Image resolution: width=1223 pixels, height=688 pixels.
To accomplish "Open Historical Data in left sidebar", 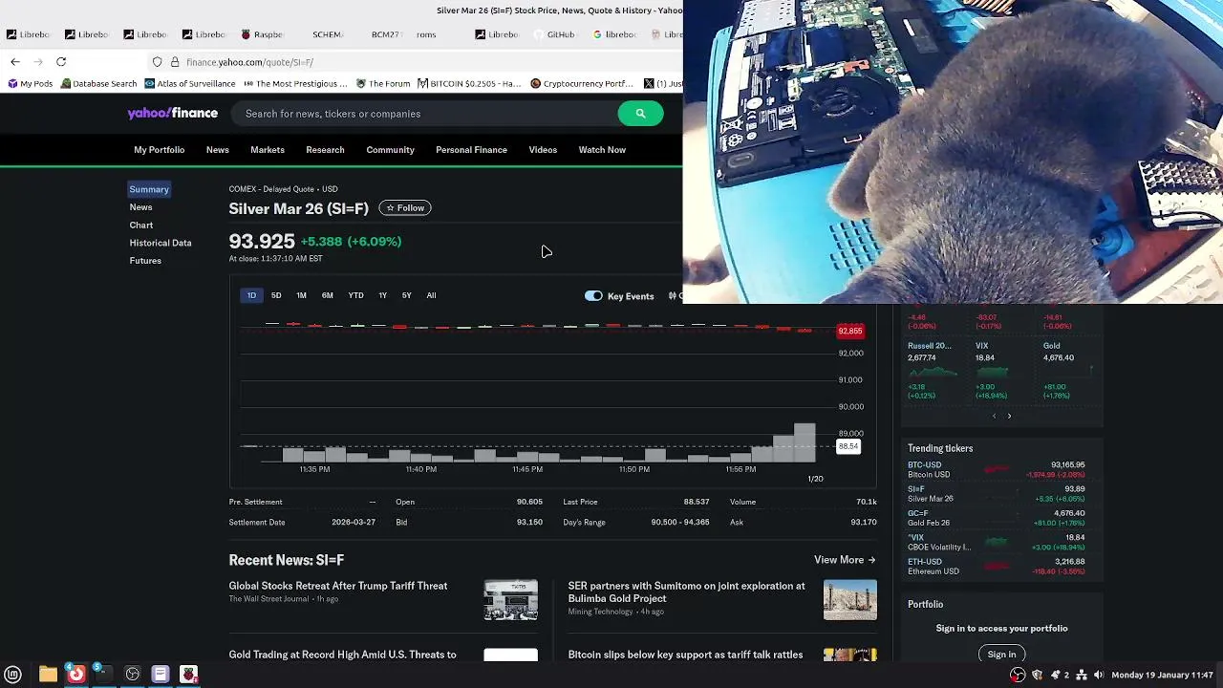I will [x=161, y=243].
